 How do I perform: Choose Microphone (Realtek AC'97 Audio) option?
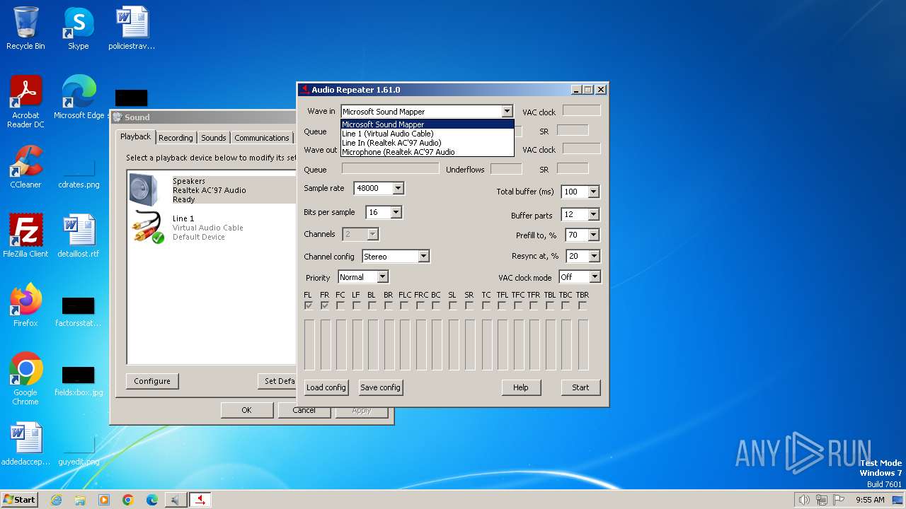[x=428, y=152]
